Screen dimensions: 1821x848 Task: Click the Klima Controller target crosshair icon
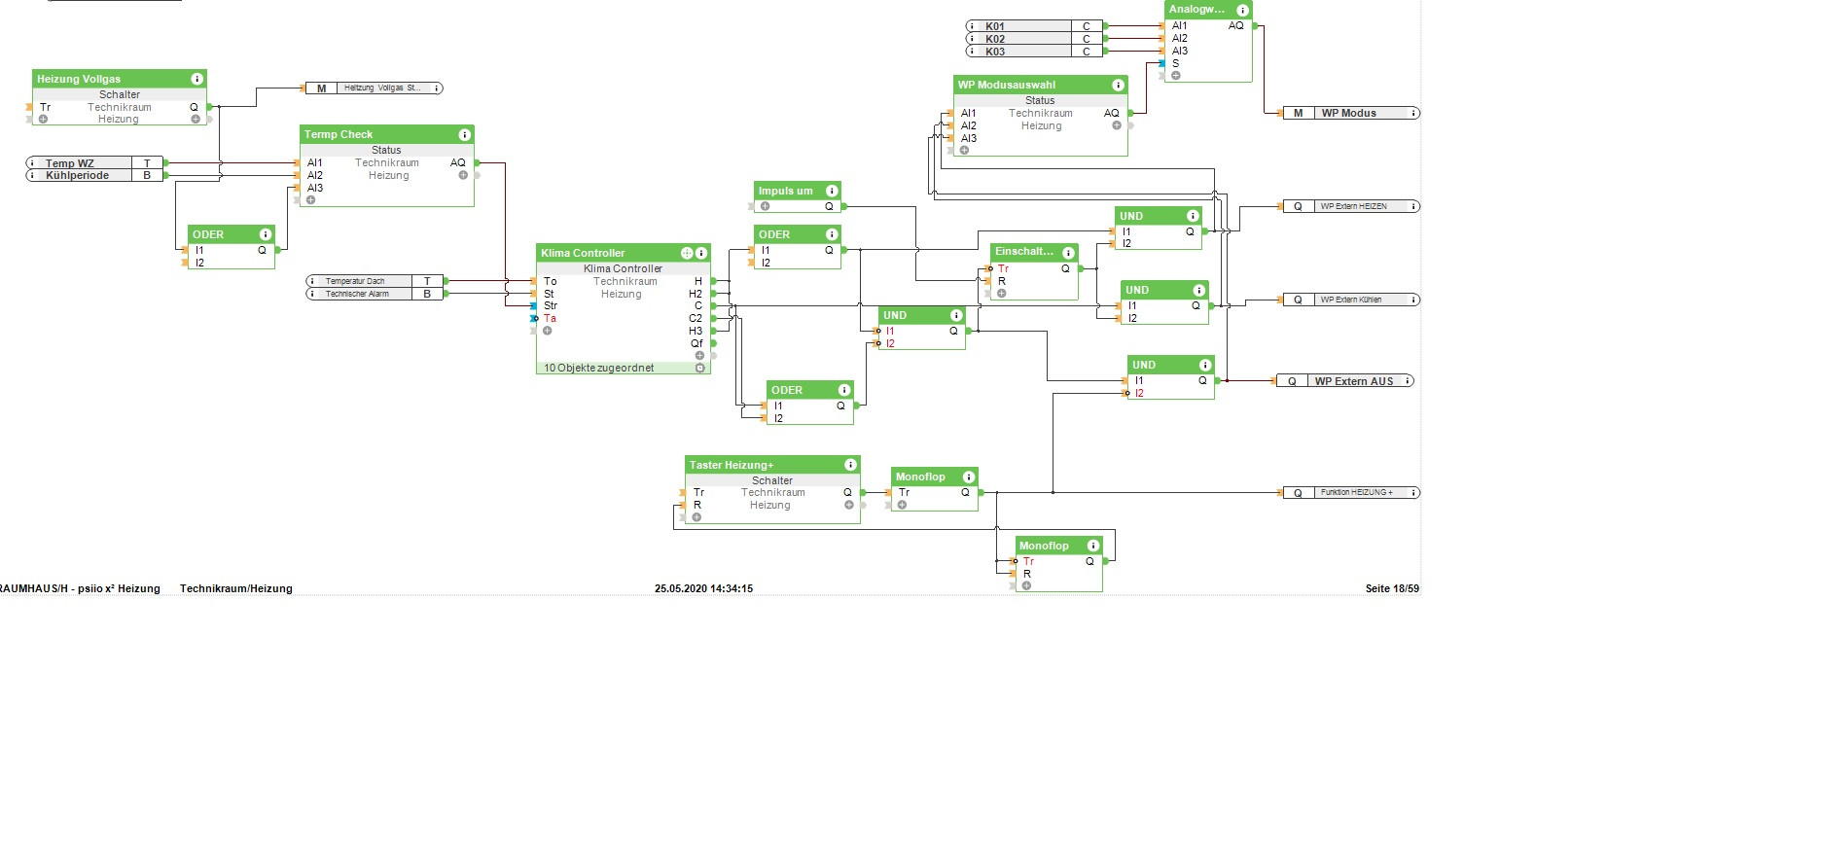tap(687, 253)
